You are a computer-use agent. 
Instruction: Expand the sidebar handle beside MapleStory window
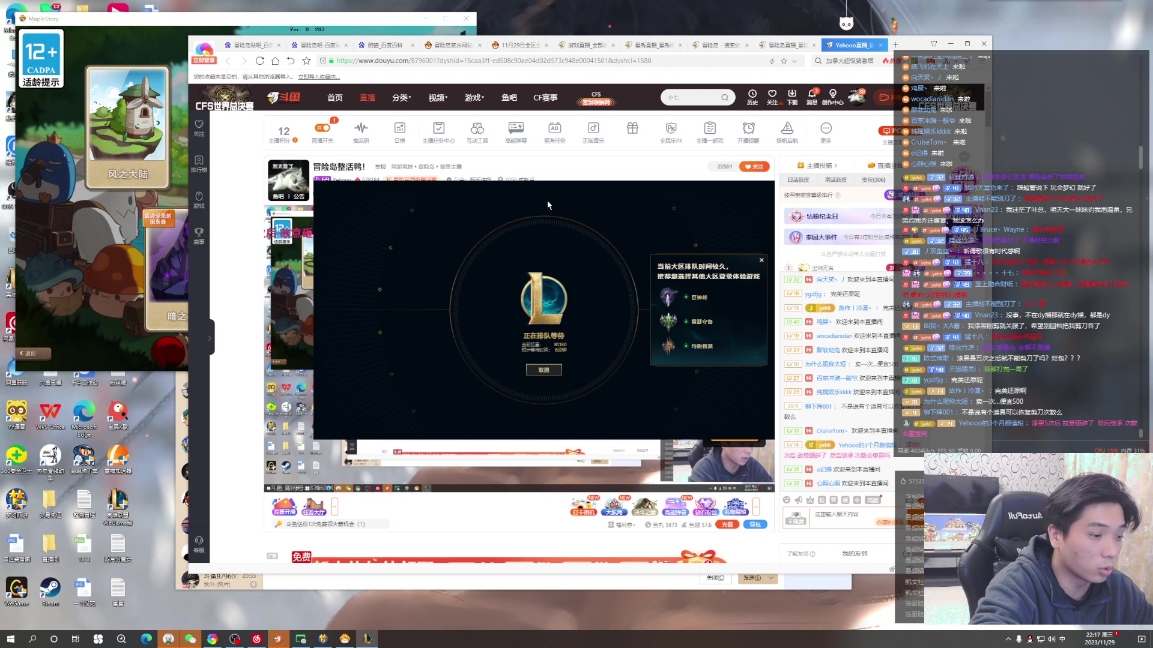[210, 338]
